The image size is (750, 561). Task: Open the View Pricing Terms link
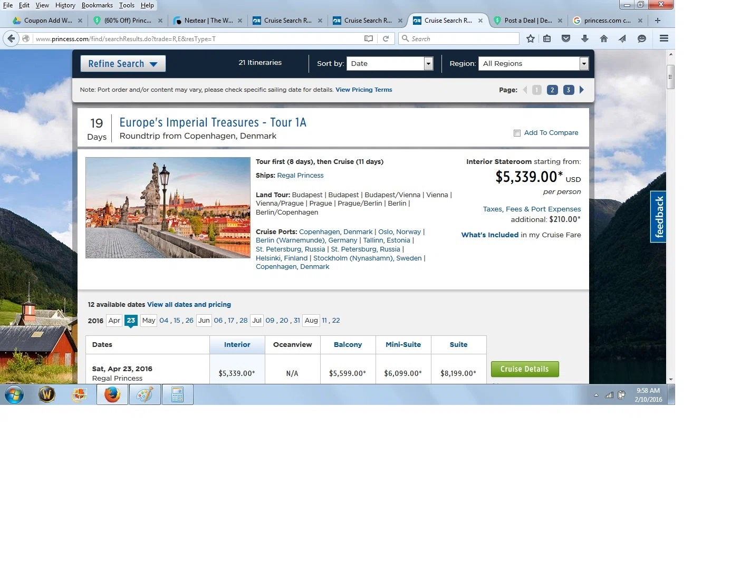click(364, 90)
